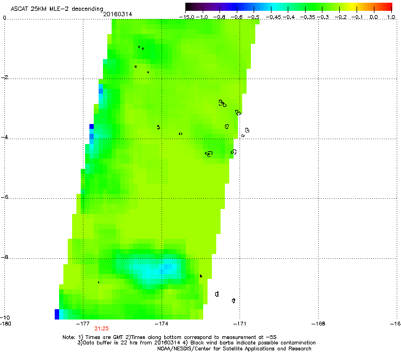Click the latitude axis label "-2"
Viewport: 401px width, 352px height.
tap(5, 77)
